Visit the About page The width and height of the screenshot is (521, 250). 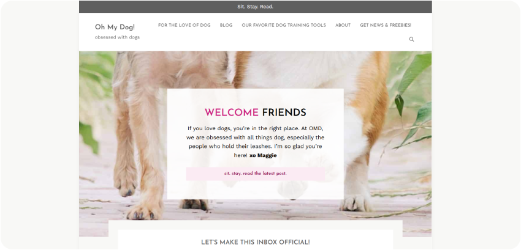click(x=343, y=25)
